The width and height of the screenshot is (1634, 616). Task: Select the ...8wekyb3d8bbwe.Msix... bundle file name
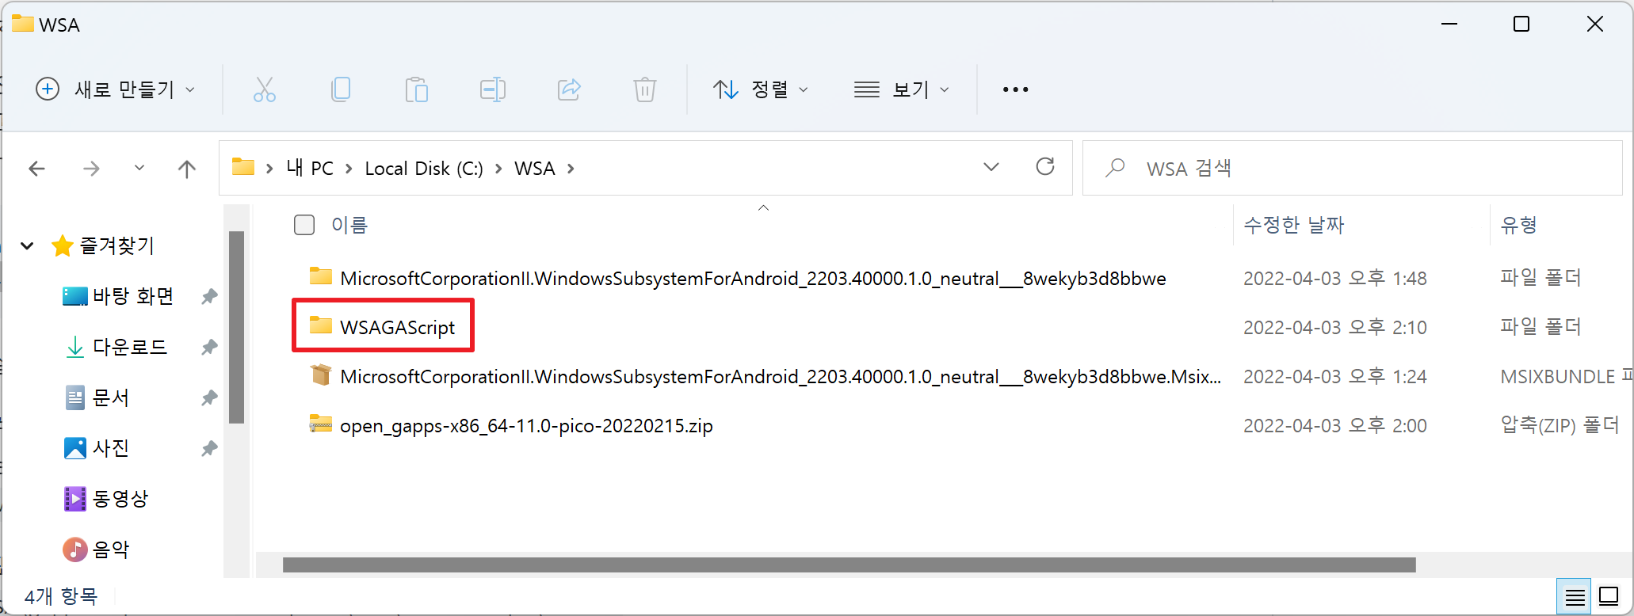[781, 376]
